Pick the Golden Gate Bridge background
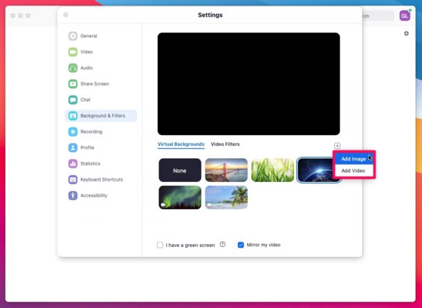 pyautogui.click(x=226, y=170)
